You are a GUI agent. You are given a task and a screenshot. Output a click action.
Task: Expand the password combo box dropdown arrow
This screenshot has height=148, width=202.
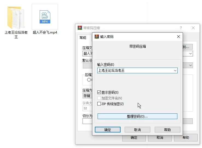(x=175, y=71)
